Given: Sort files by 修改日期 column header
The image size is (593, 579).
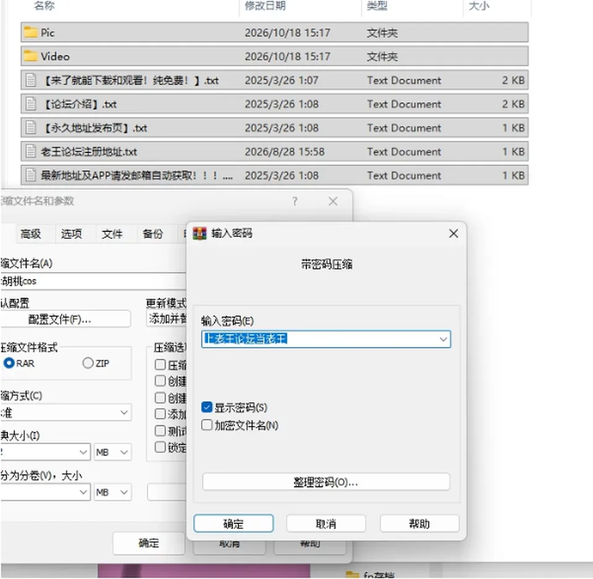Looking at the screenshot, I should tap(265, 6).
